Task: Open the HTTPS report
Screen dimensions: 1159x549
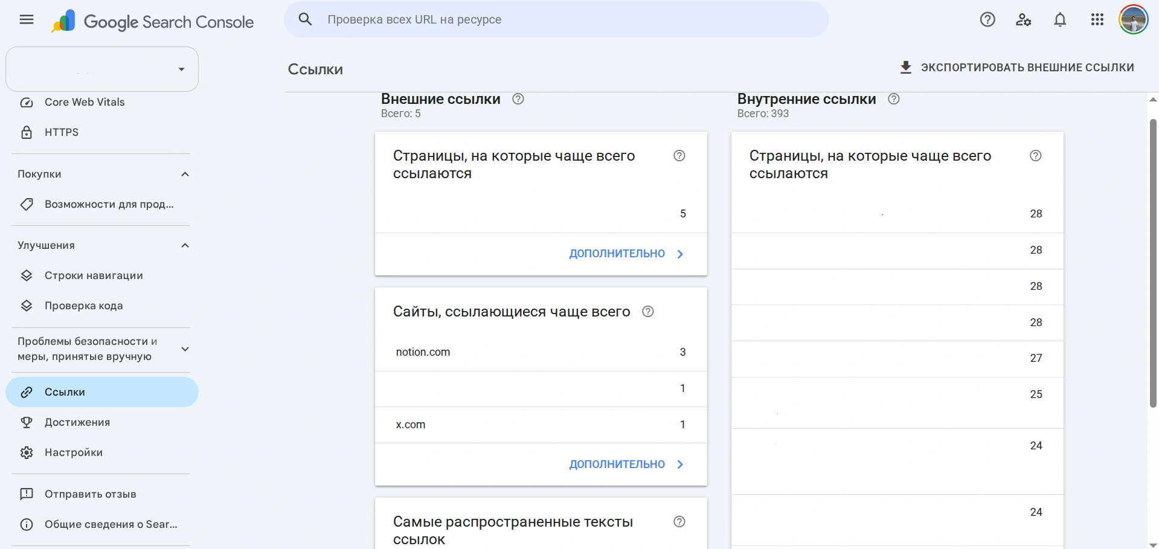Action: pos(102,132)
